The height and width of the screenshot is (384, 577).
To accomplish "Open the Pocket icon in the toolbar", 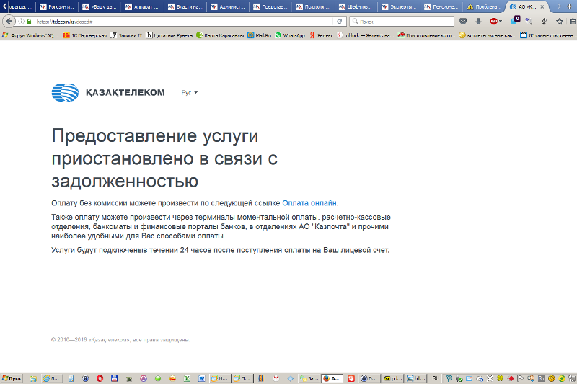I will coord(463,22).
